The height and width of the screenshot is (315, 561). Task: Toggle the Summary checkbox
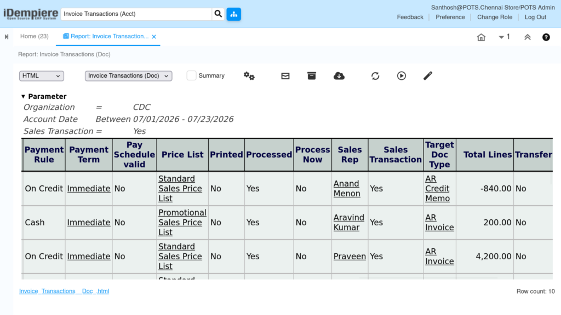click(191, 75)
